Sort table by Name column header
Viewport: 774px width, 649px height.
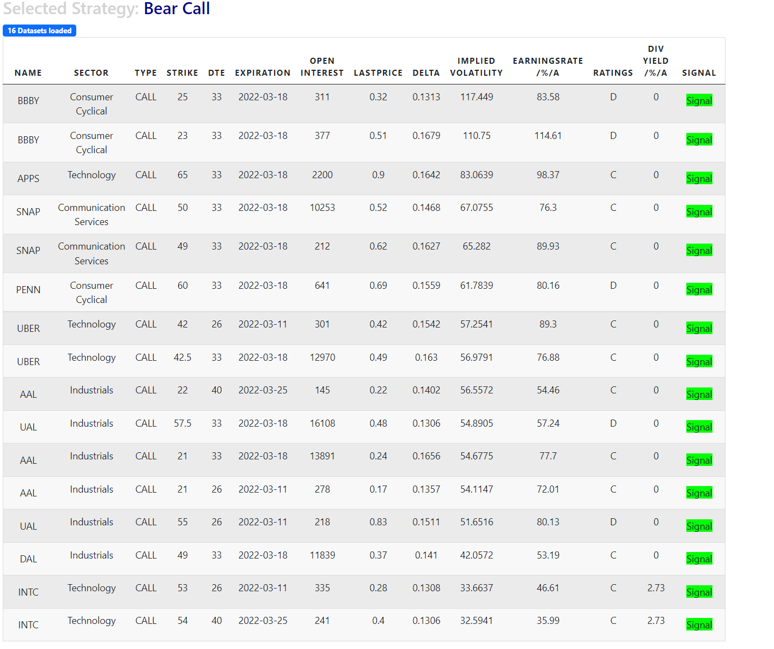pos(28,73)
